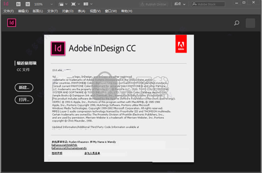The image size is (262, 173).
Task: Click the 参与人员名单 link in About dialog
Action: [92, 153]
